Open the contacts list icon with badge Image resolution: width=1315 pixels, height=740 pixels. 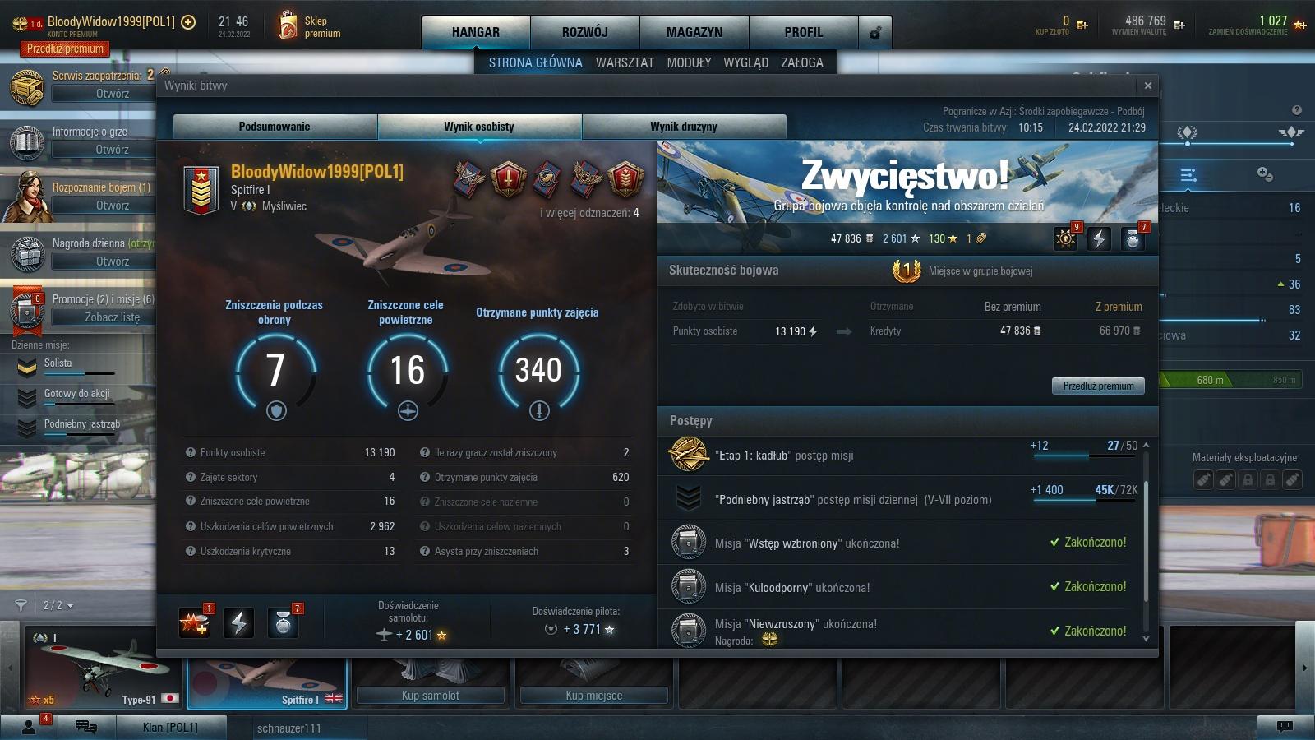[x=30, y=726]
